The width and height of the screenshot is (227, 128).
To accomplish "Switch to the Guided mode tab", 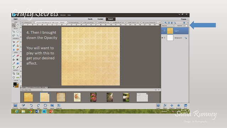I will [x=100, y=19].
